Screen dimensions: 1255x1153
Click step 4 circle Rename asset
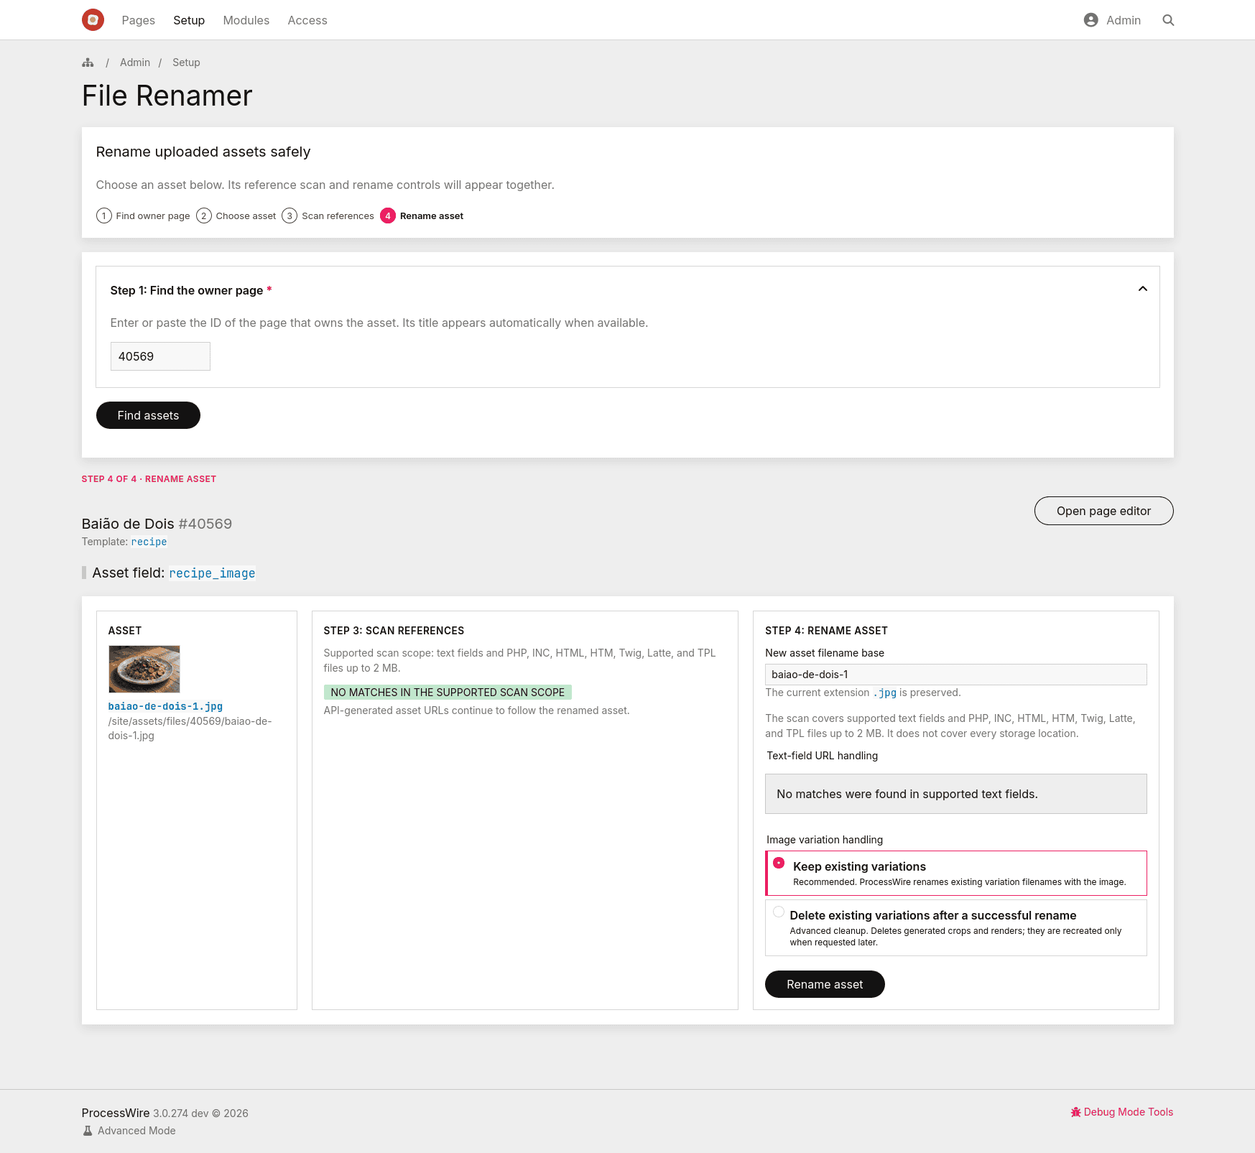(x=388, y=216)
